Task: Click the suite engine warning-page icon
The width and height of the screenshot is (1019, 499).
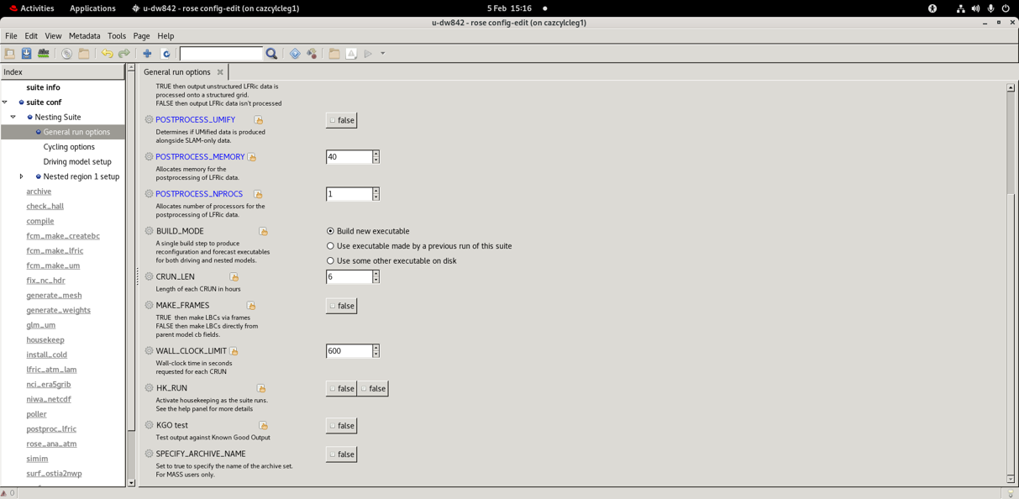Action: tap(351, 54)
